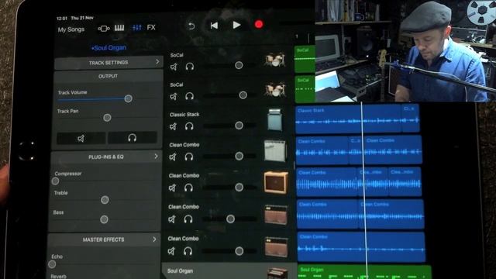The height and width of the screenshot is (279, 496).
Task: Click the Classic Stack volume knob
Action: [x=239, y=126]
